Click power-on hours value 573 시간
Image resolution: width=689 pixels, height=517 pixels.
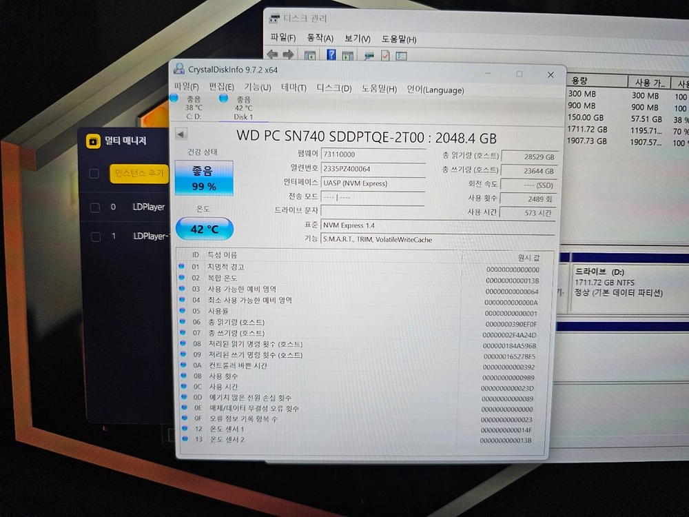coord(528,213)
